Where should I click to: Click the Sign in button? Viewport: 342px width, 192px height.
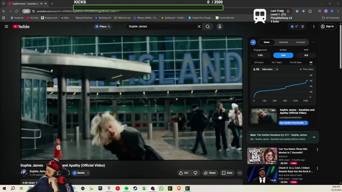(327, 26)
